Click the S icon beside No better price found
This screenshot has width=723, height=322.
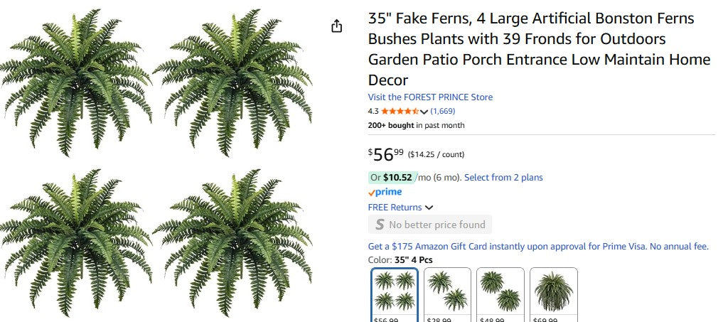[380, 225]
